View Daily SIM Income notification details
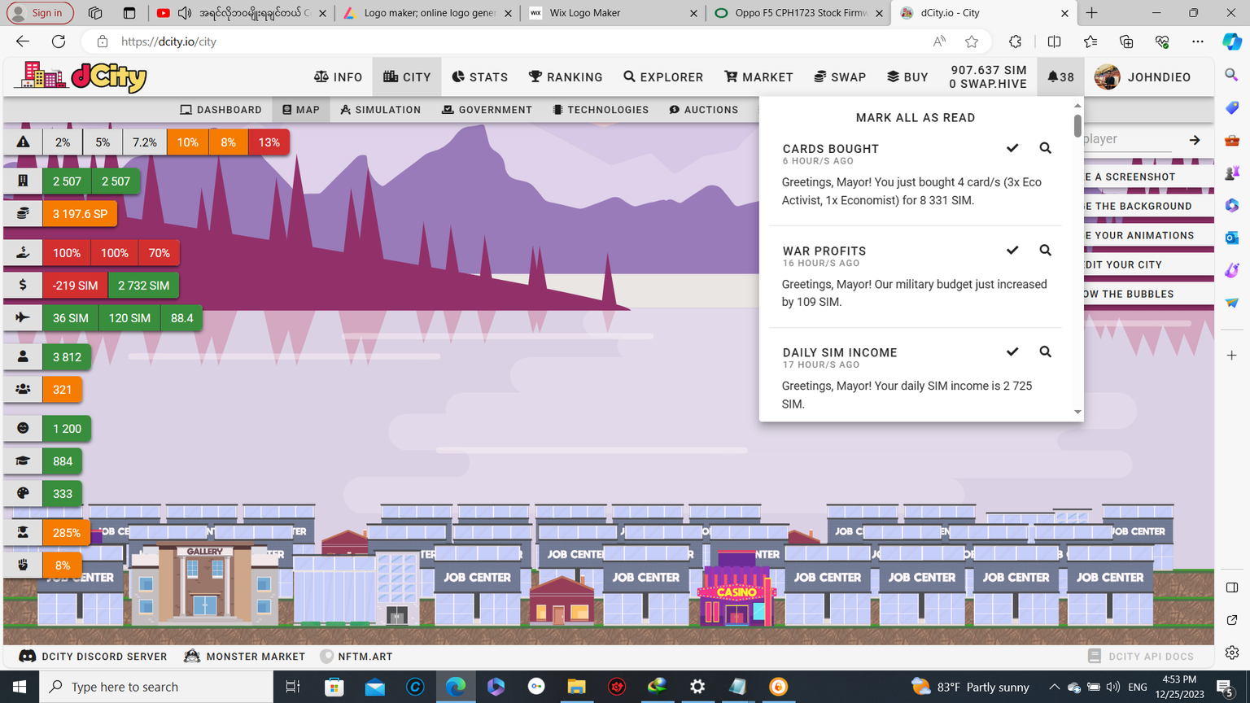Screen dimensions: 1250x703 (x=1045, y=351)
